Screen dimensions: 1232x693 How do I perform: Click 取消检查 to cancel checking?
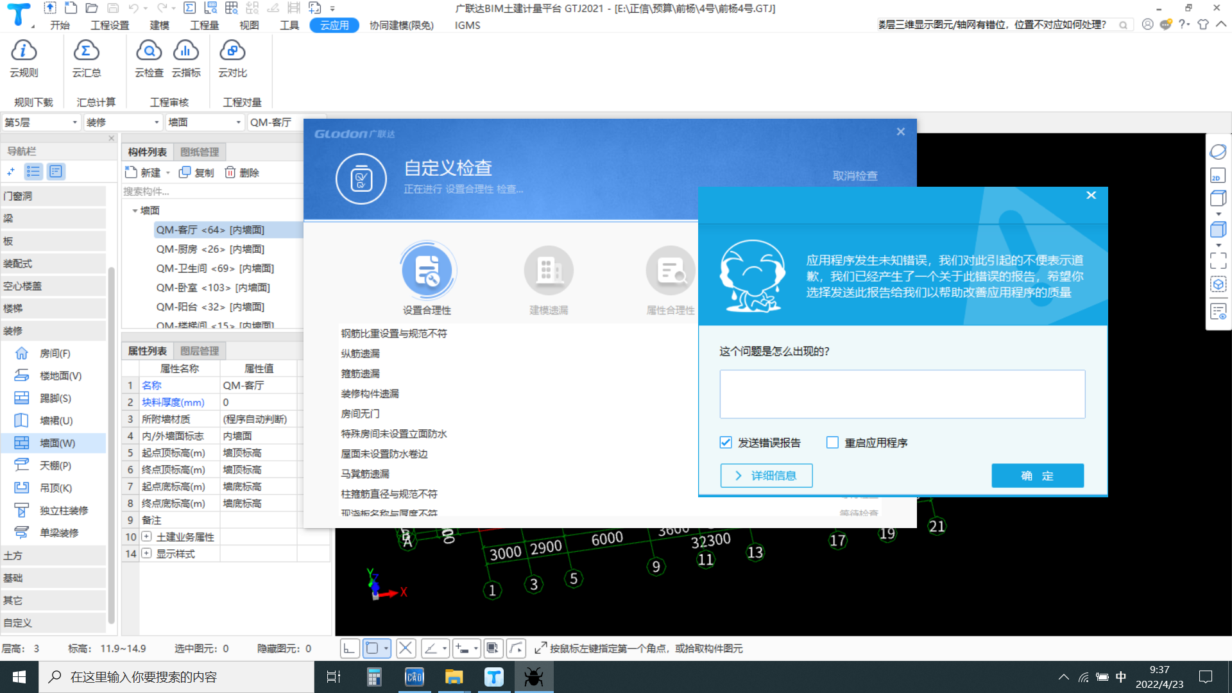click(x=855, y=176)
